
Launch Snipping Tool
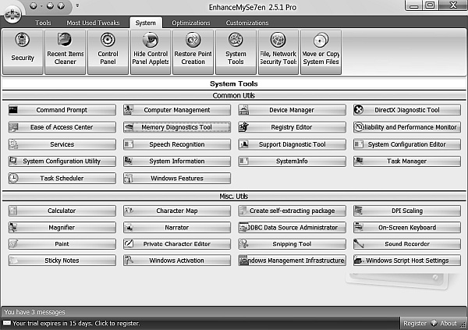(292, 243)
